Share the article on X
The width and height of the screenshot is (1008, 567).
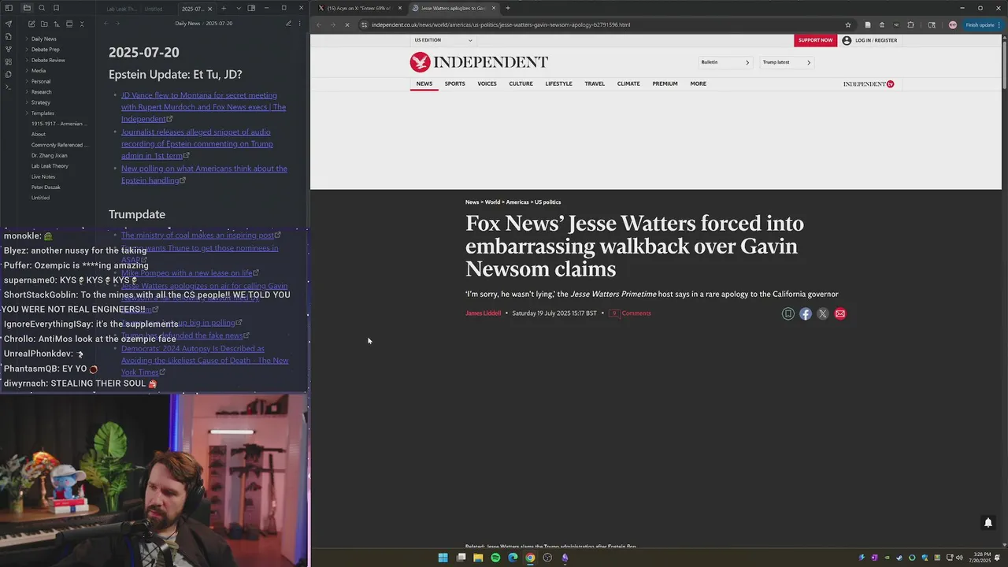pyautogui.click(x=823, y=313)
